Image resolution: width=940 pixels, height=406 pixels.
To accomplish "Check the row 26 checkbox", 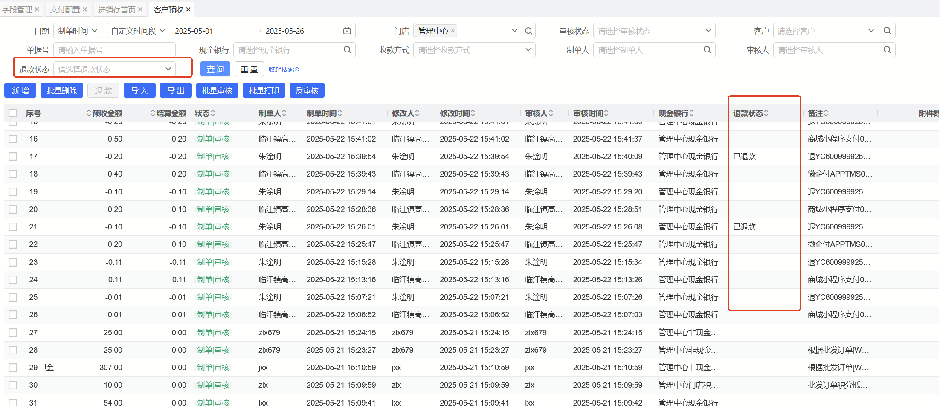I will [13, 315].
